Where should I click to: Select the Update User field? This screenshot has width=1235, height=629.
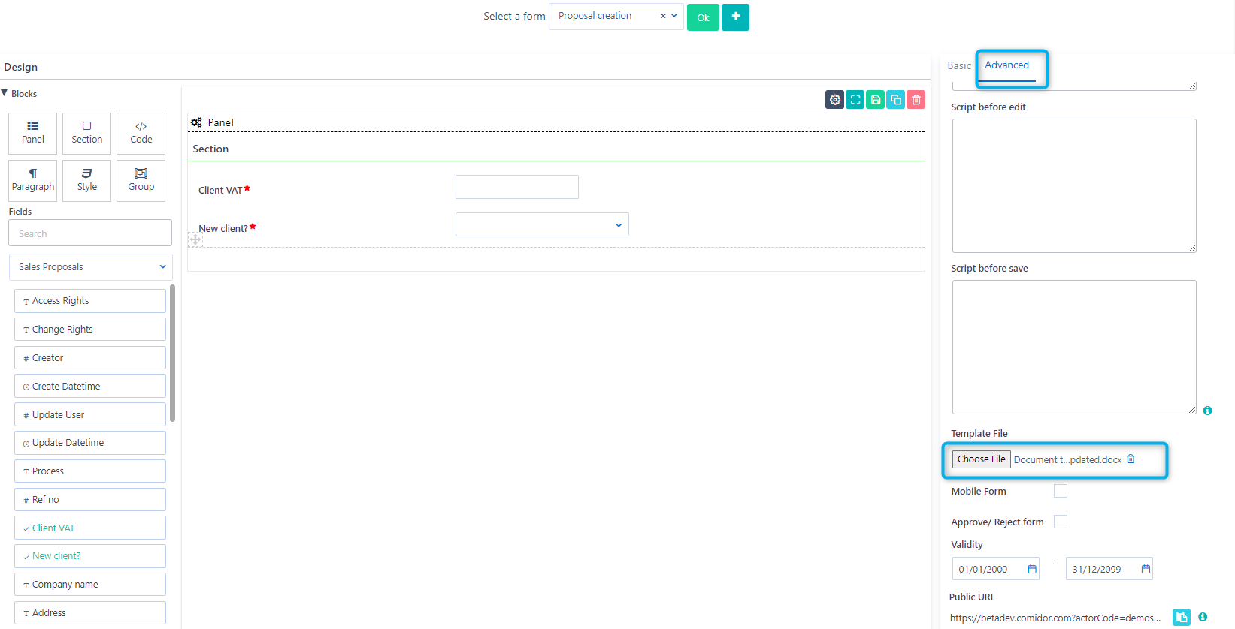coord(90,415)
